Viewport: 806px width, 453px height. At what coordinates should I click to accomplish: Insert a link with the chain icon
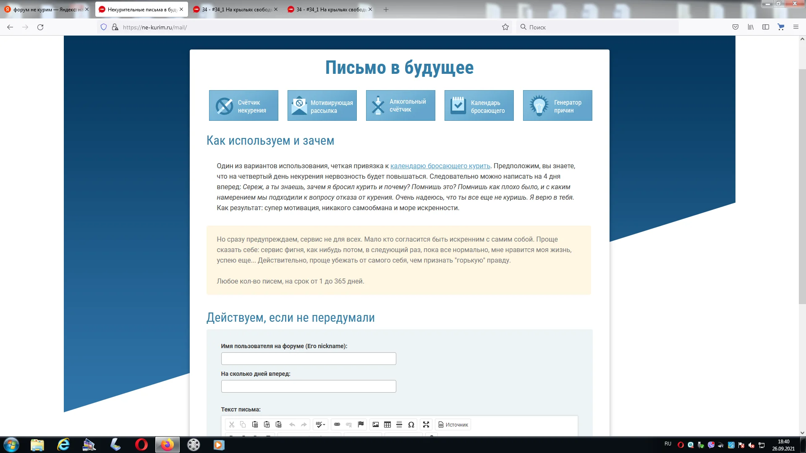[x=337, y=424]
